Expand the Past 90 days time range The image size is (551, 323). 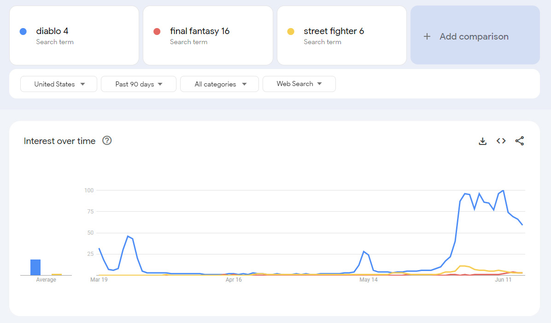[x=139, y=84]
